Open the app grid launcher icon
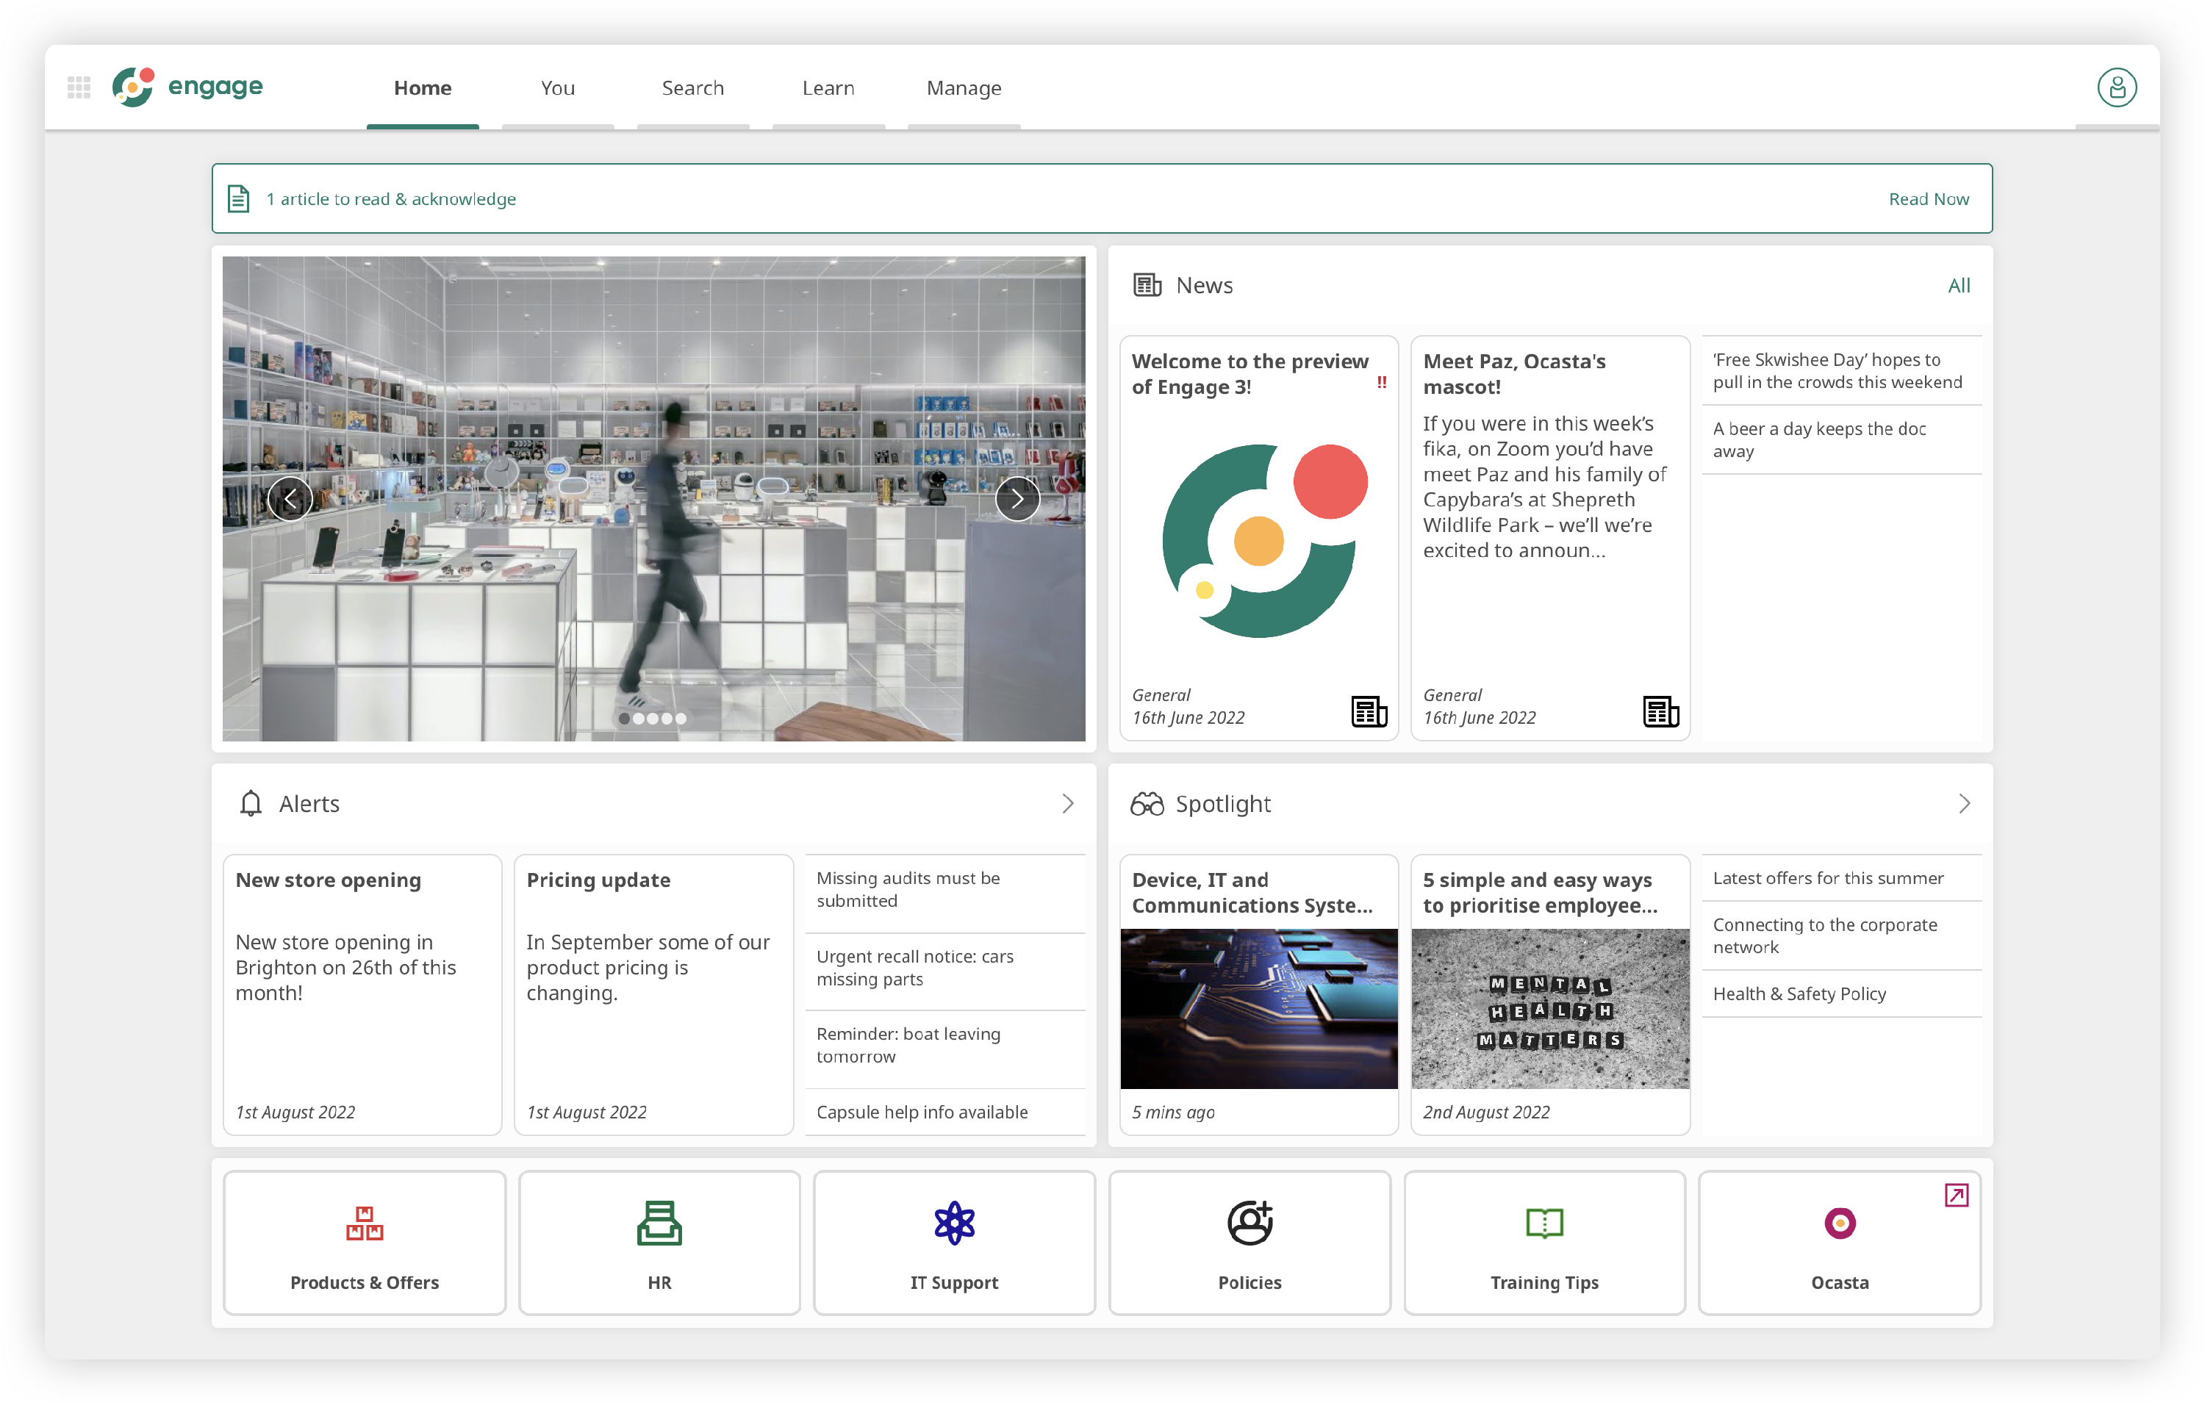 pos(79,88)
